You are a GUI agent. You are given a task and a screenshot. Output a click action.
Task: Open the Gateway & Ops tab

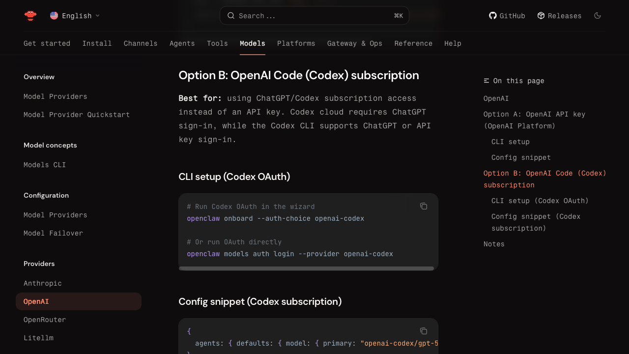354,43
